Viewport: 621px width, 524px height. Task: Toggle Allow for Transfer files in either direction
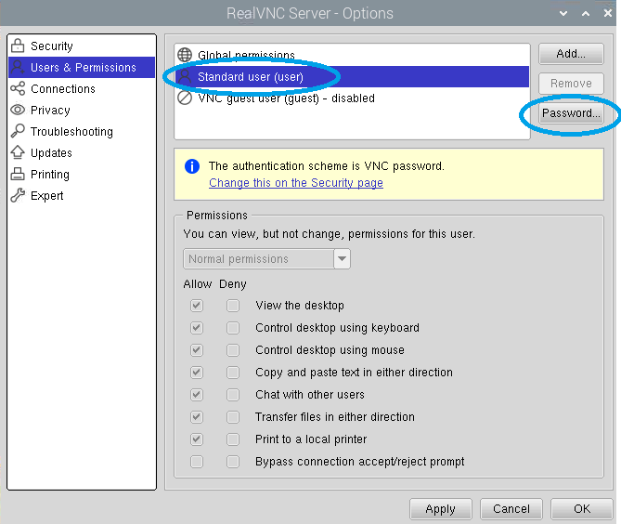[197, 417]
